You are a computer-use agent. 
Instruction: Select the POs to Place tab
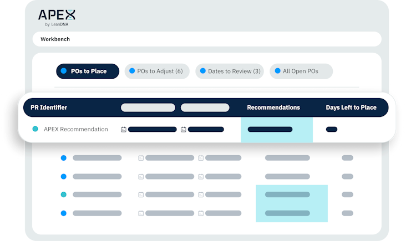pyautogui.click(x=88, y=71)
